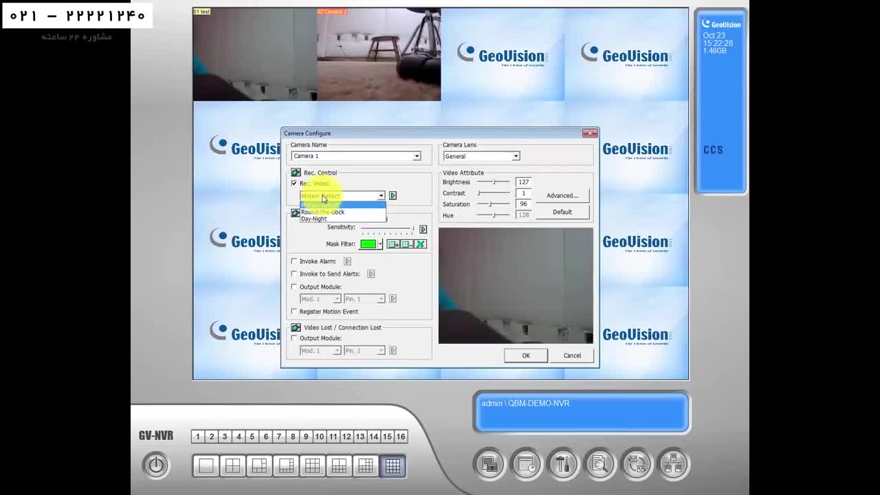Image resolution: width=880 pixels, height=495 pixels.
Task: Click Video Lost / Connection Lost section icon
Action: 296,327
